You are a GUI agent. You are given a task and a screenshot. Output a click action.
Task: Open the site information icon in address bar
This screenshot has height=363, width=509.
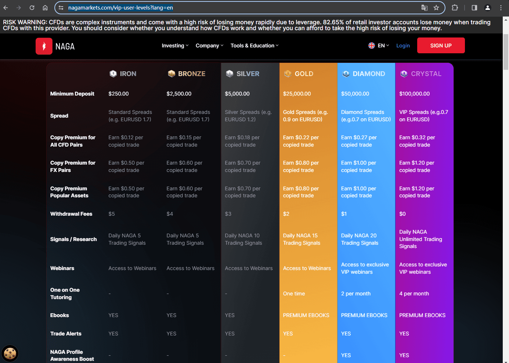61,8
